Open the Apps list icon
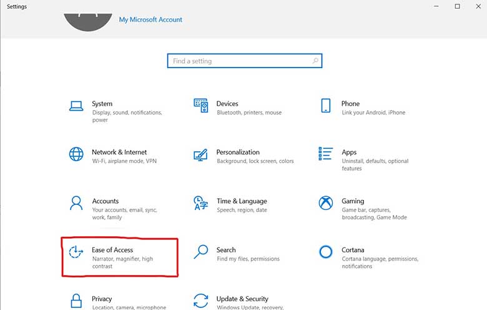 pyautogui.click(x=325, y=154)
